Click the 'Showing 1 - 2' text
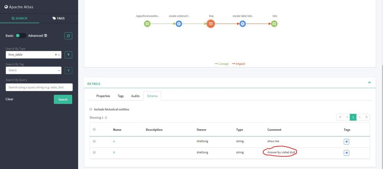Image resolution: width=383 pixels, height=169 pixels. (x=98, y=118)
